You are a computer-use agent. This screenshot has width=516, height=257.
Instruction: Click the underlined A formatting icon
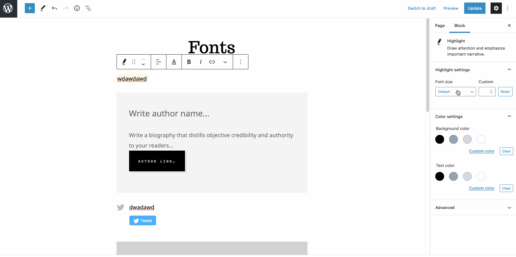click(174, 62)
